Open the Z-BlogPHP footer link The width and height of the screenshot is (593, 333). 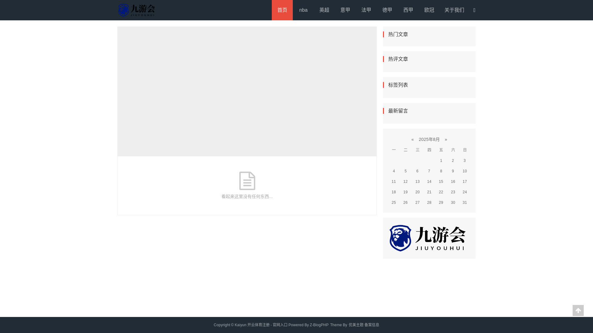pos(319,325)
